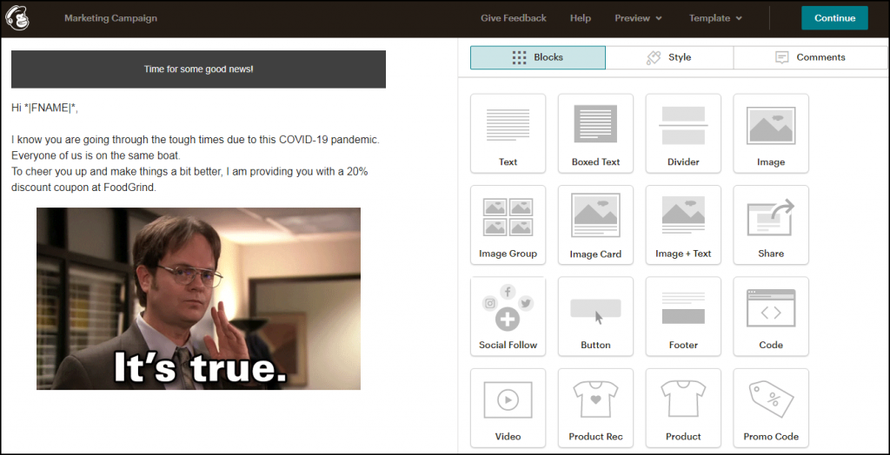Select the 'It's true.' GIF image
This screenshot has width=890, height=455.
[x=199, y=299]
